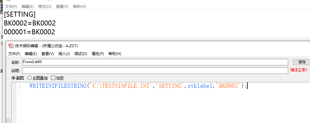The width and height of the screenshot is (310, 123).
Task: Click the BK0002=BK0002 line in Notepad
Action: pyautogui.click(x=30, y=23)
